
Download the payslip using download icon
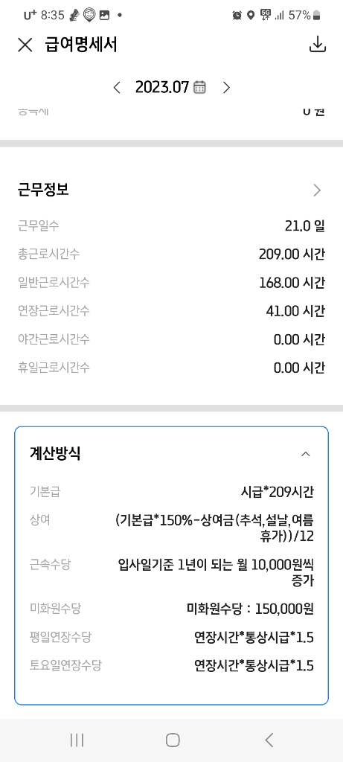coord(317,45)
